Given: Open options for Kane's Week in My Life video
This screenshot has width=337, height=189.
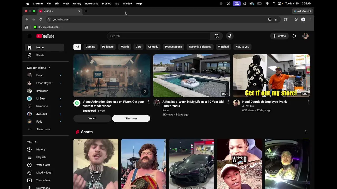Looking at the screenshot, I should 228,102.
